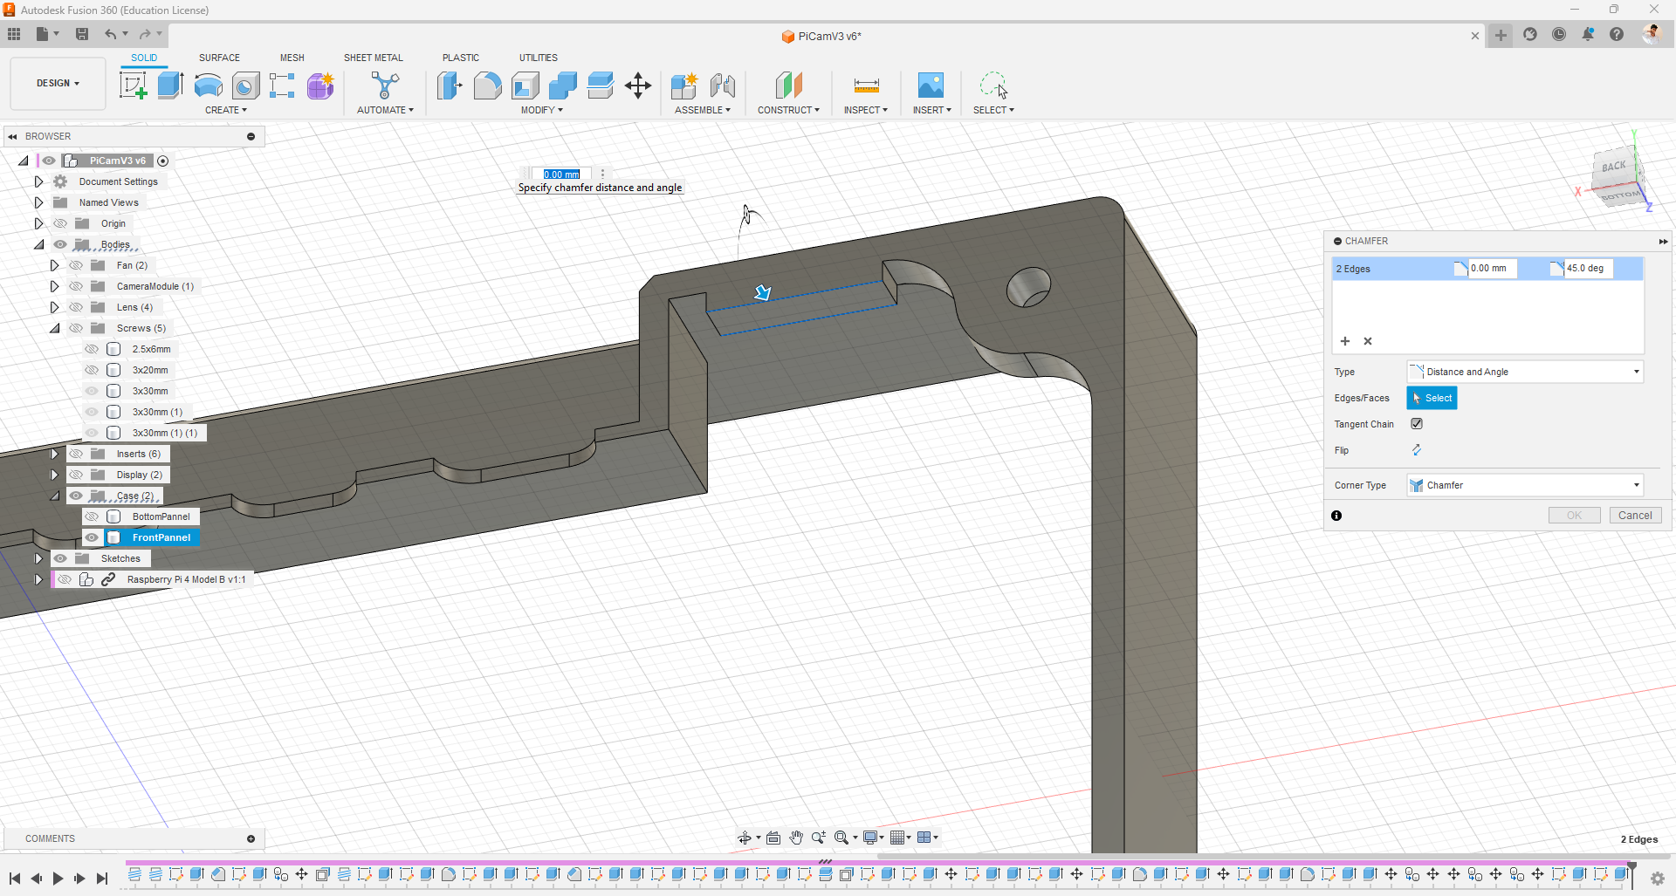Image resolution: width=1676 pixels, height=896 pixels.
Task: Show the BottomPannel body
Action: coord(92,516)
